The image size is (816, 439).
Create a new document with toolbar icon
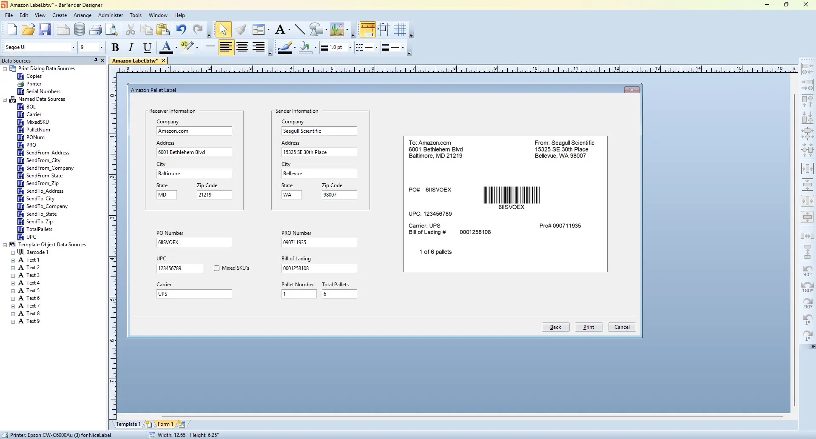tap(12, 29)
